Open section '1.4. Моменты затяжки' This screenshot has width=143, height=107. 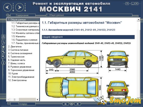tap(25, 33)
